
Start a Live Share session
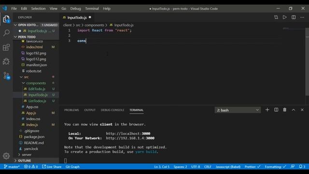coord(52,167)
